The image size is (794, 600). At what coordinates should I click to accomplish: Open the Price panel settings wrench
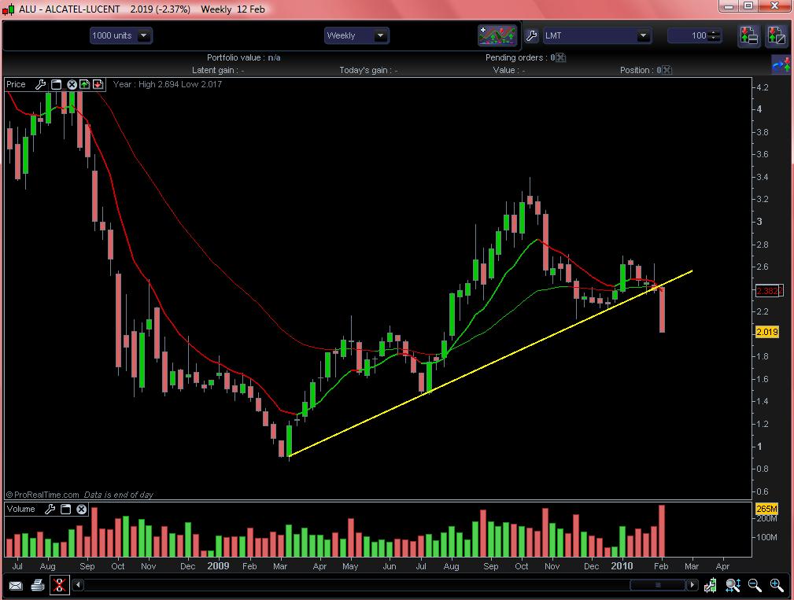pos(40,84)
